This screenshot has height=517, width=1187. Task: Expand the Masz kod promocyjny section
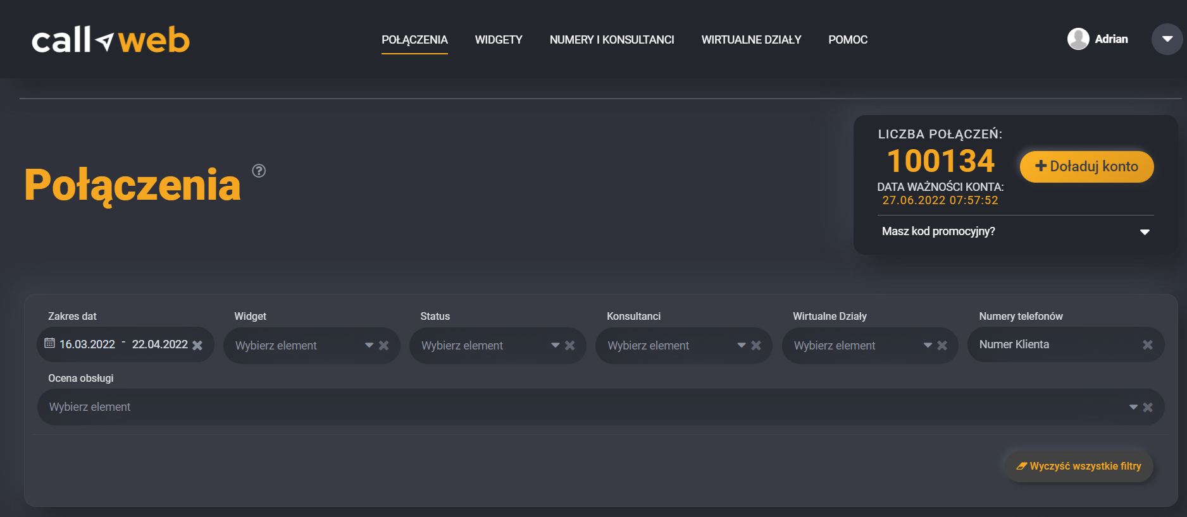pyautogui.click(x=1145, y=232)
